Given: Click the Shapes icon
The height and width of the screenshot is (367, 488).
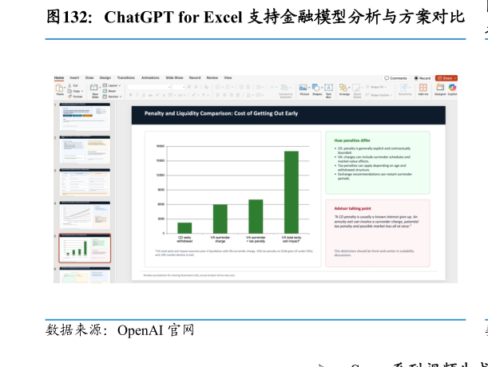Looking at the screenshot, I should (x=316, y=88).
